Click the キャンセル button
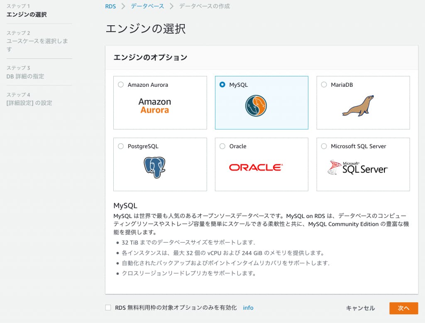The image size is (425, 323). point(360,308)
